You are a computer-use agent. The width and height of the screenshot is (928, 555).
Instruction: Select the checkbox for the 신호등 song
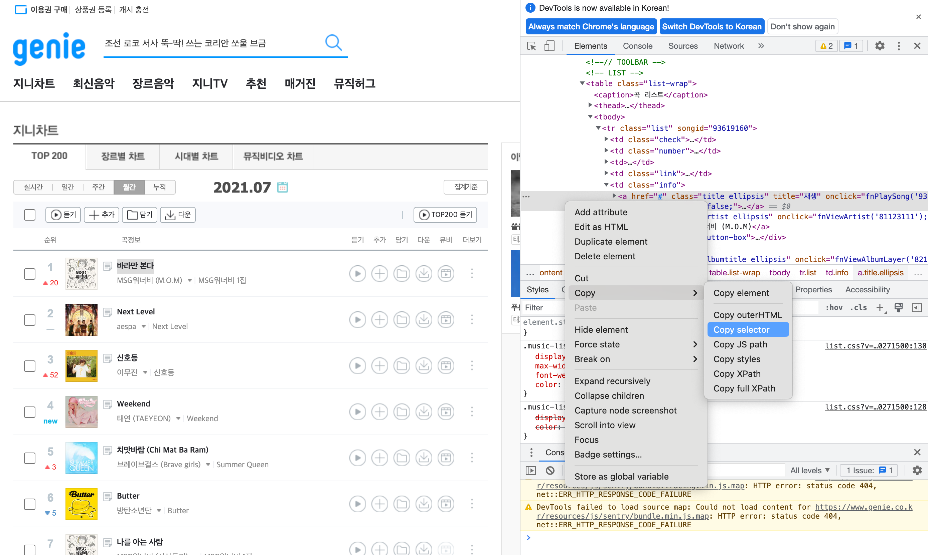point(30,366)
